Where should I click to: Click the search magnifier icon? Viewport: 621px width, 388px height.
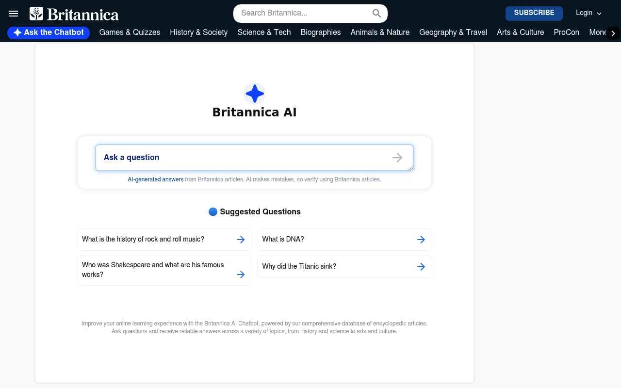point(376,14)
